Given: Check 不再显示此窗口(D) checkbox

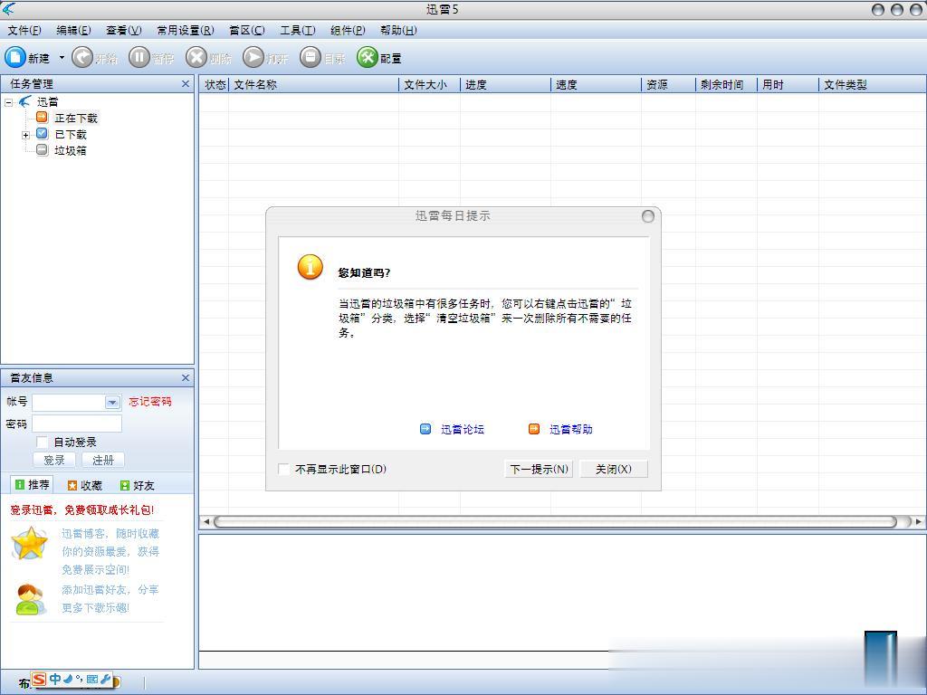Looking at the screenshot, I should [x=283, y=470].
